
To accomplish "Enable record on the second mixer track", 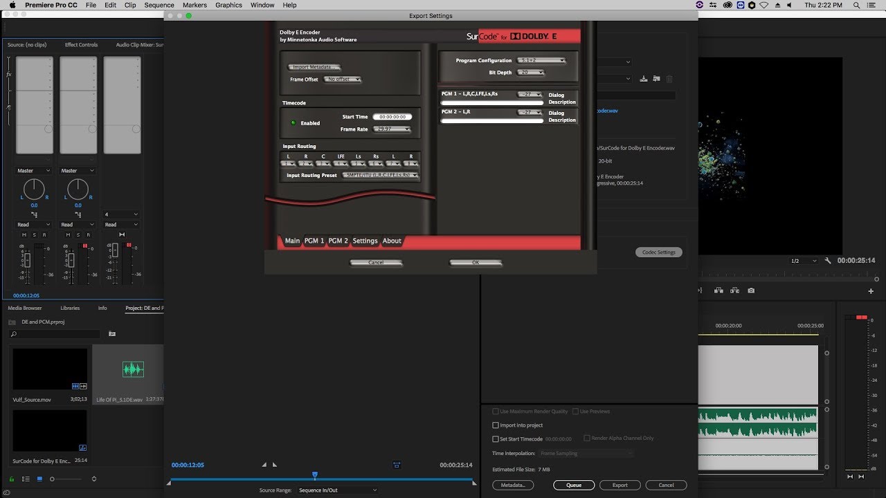I will [x=88, y=235].
